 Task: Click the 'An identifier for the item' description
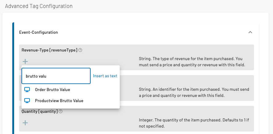pos(194,93)
